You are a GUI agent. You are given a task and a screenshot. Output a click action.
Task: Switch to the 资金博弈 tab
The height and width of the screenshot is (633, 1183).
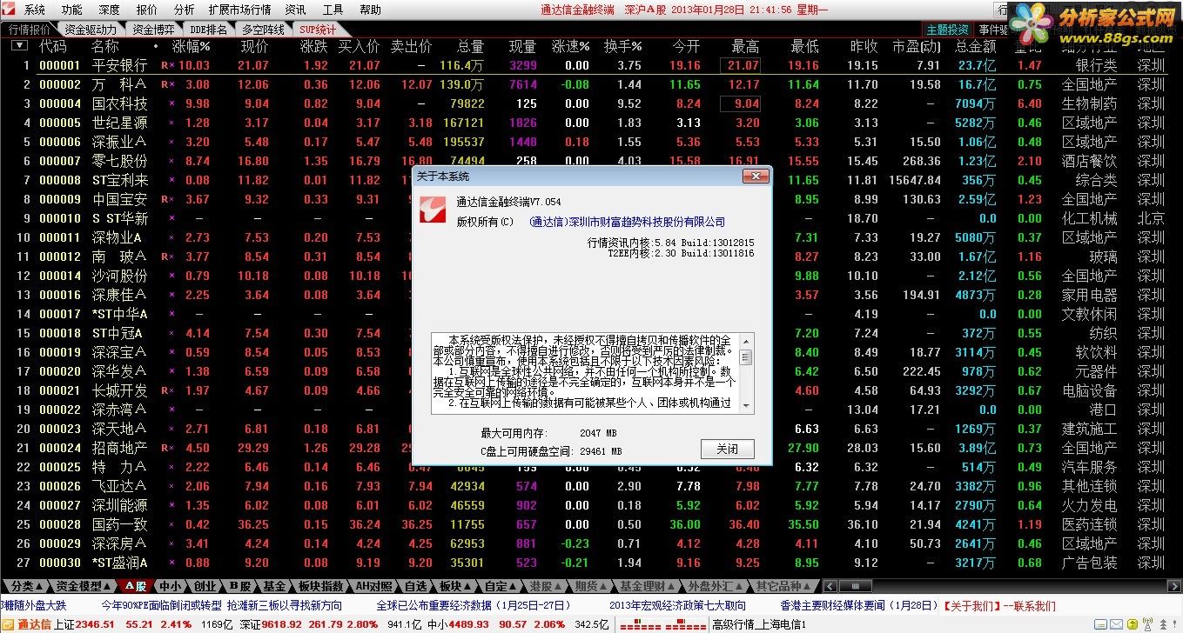click(154, 29)
